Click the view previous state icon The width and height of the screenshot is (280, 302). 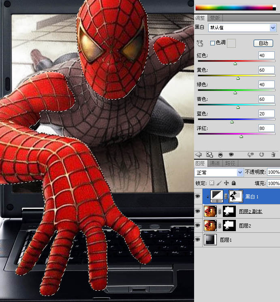coord(251,154)
